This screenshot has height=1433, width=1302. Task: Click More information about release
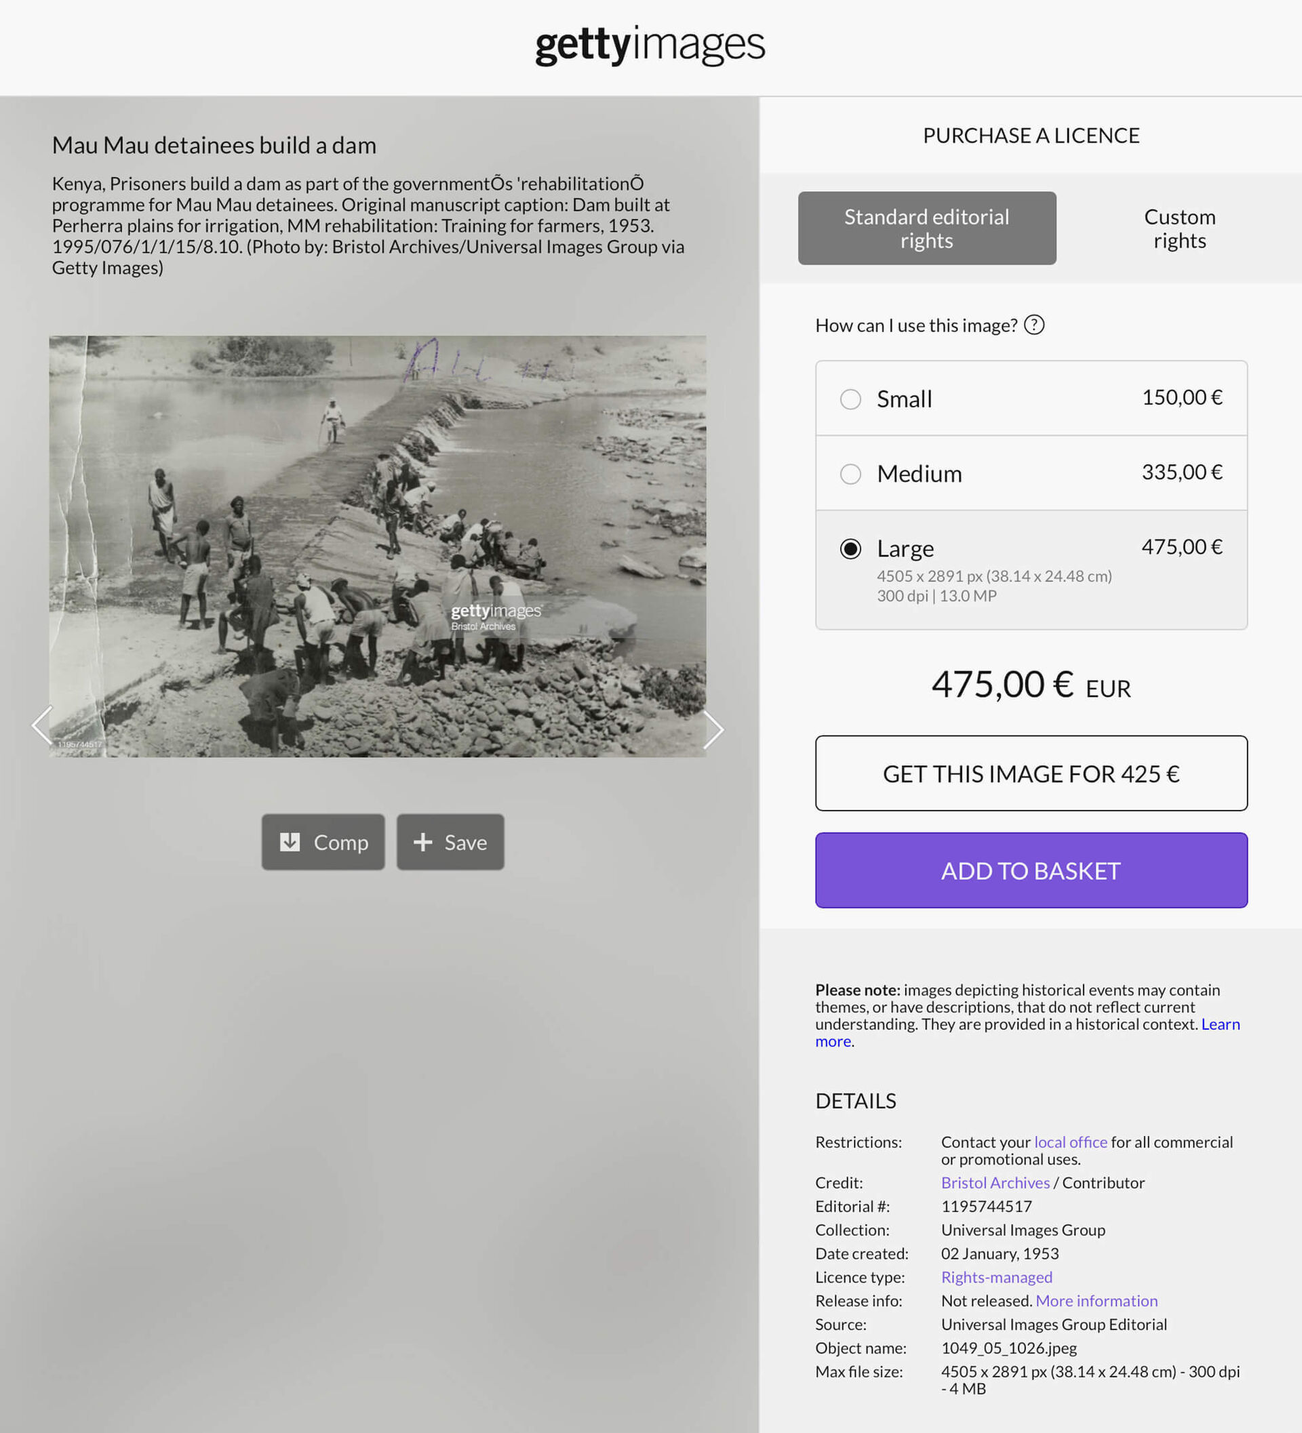click(1096, 1300)
